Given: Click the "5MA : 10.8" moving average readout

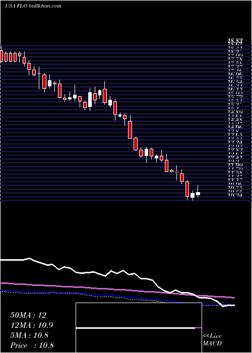Looking at the screenshot, I should (29, 335).
